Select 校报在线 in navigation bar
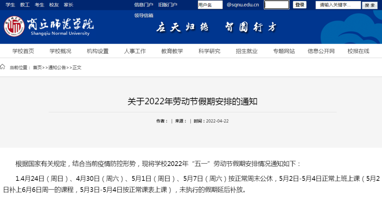The width and height of the screenshot is (382, 197). (x=358, y=51)
